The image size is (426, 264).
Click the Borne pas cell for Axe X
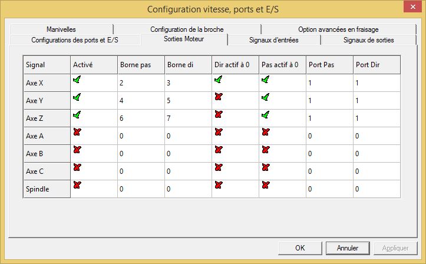141,83
